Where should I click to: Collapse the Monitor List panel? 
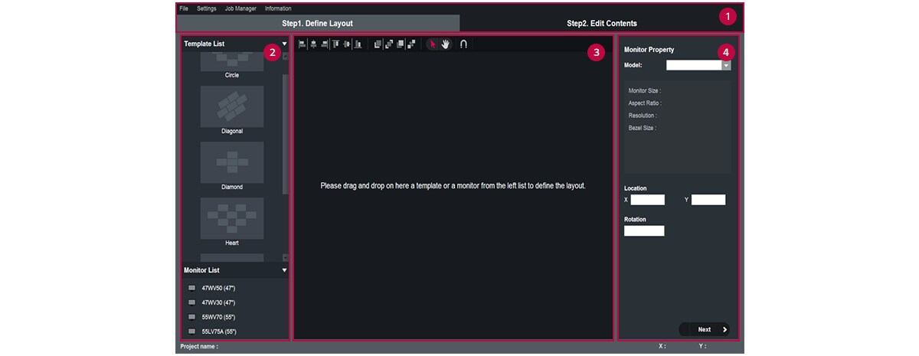(x=284, y=270)
